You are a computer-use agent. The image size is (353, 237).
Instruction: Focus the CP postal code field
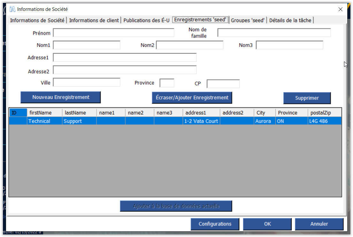tap(223, 84)
